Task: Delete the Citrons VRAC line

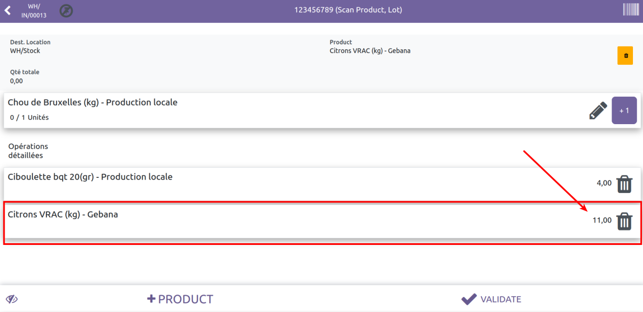Action: (x=625, y=221)
